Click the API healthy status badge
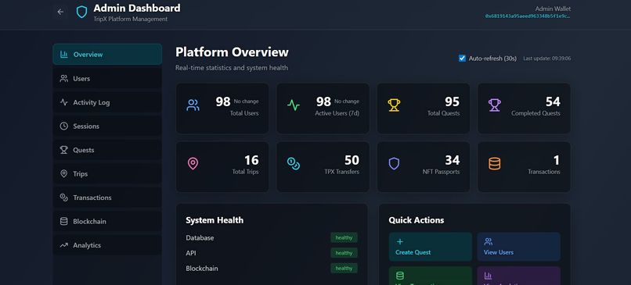Viewport: 631px width, 285px height. [344, 253]
